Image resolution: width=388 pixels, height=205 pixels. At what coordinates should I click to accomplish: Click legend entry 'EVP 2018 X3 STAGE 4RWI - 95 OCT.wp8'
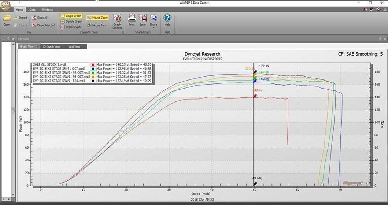pyautogui.click(x=61, y=77)
